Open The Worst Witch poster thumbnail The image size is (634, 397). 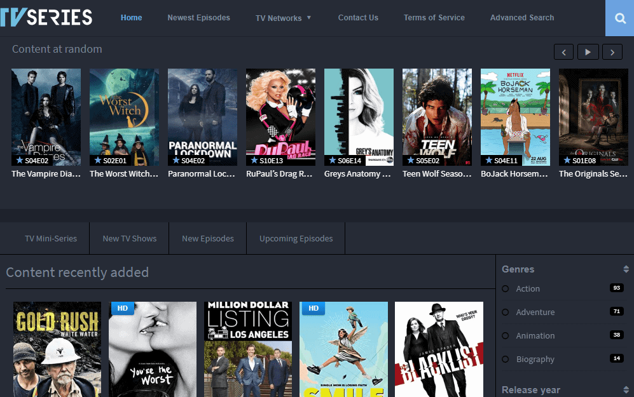click(x=124, y=117)
